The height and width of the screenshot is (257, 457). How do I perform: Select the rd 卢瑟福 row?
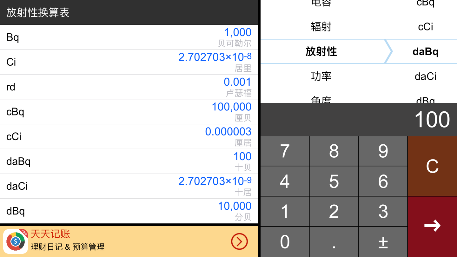click(x=129, y=87)
